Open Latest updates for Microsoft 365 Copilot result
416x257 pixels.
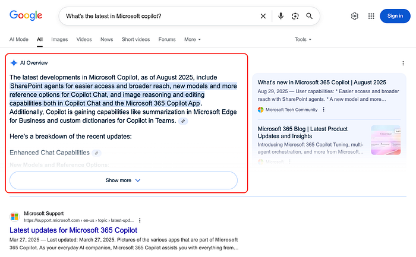point(74,230)
